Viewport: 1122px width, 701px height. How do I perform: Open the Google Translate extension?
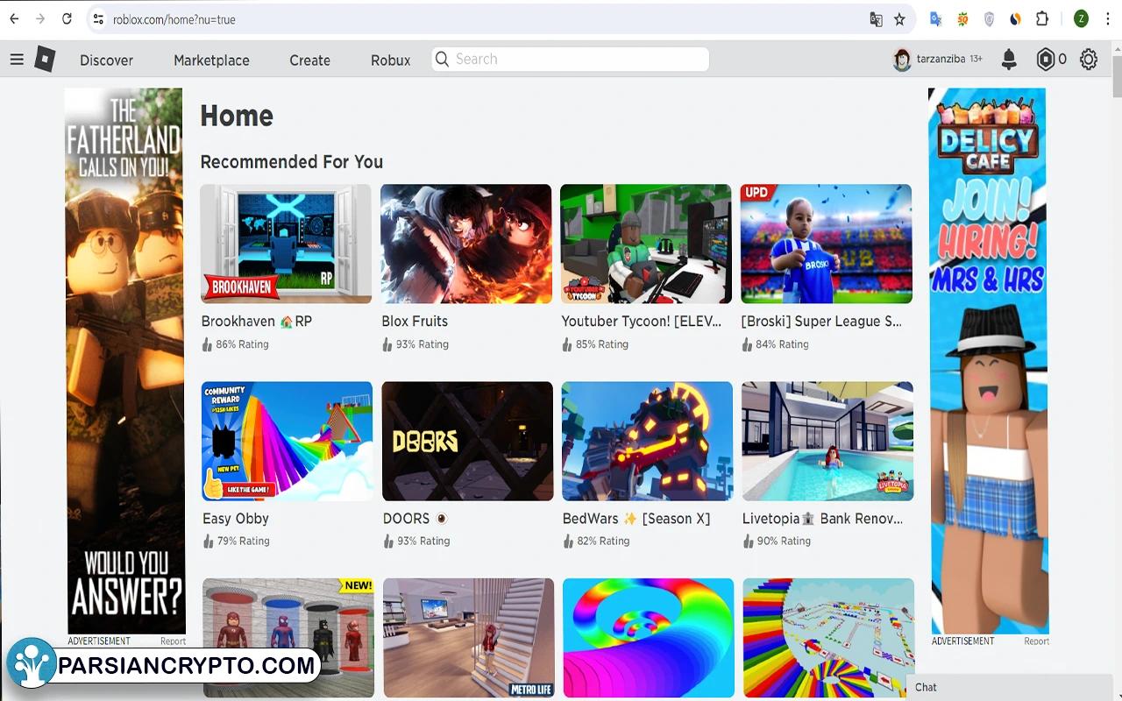pos(936,19)
